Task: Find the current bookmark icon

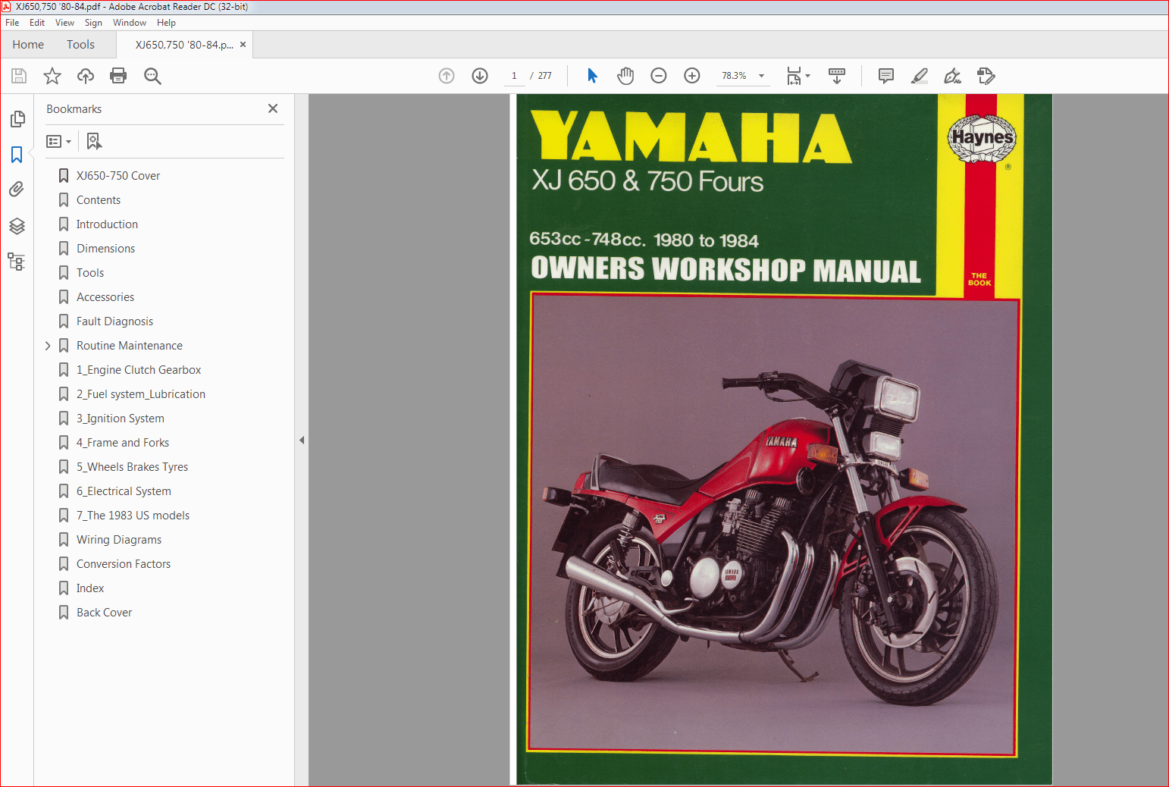Action: tap(94, 141)
